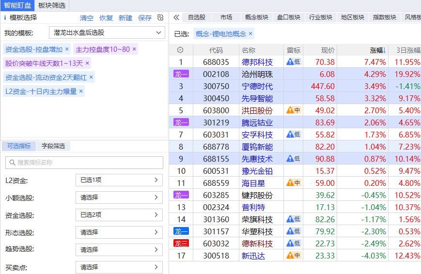Switch to the 板块筛选 tab
Screen dimensions: 421x274
tap(51, 5)
